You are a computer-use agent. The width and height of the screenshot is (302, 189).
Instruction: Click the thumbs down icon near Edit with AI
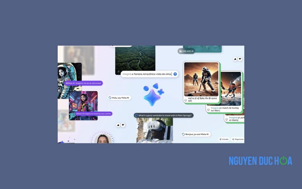pos(240,59)
